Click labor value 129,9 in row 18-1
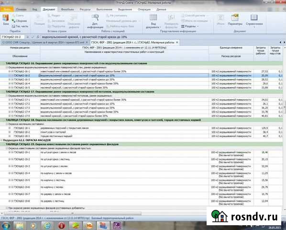The image size is (286, 230). tap(264, 128)
